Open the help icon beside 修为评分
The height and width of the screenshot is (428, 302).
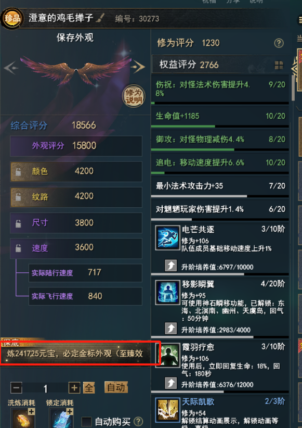(x=279, y=43)
